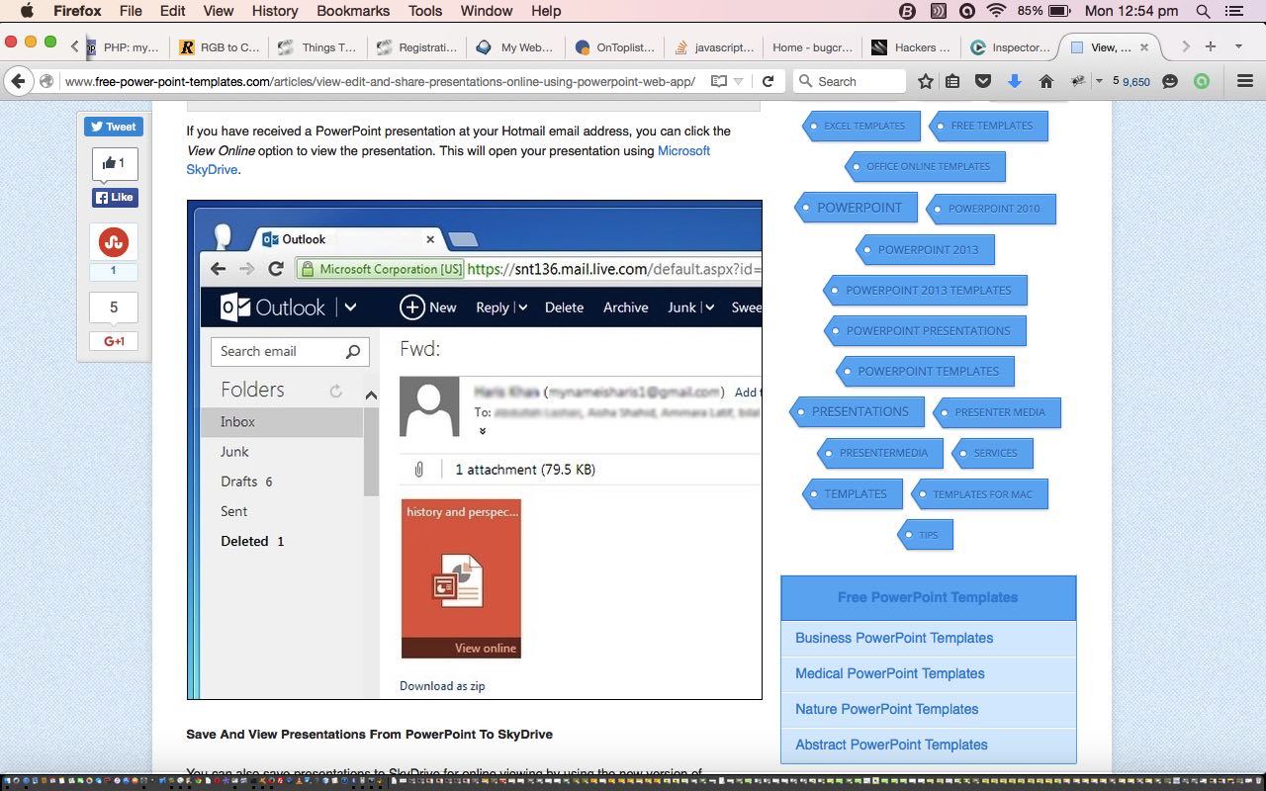The width and height of the screenshot is (1266, 791).
Task: Switch to the 'RGB to C...' tab
Action: click(x=220, y=46)
